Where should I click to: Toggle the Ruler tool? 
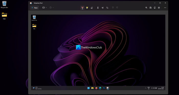98,8
